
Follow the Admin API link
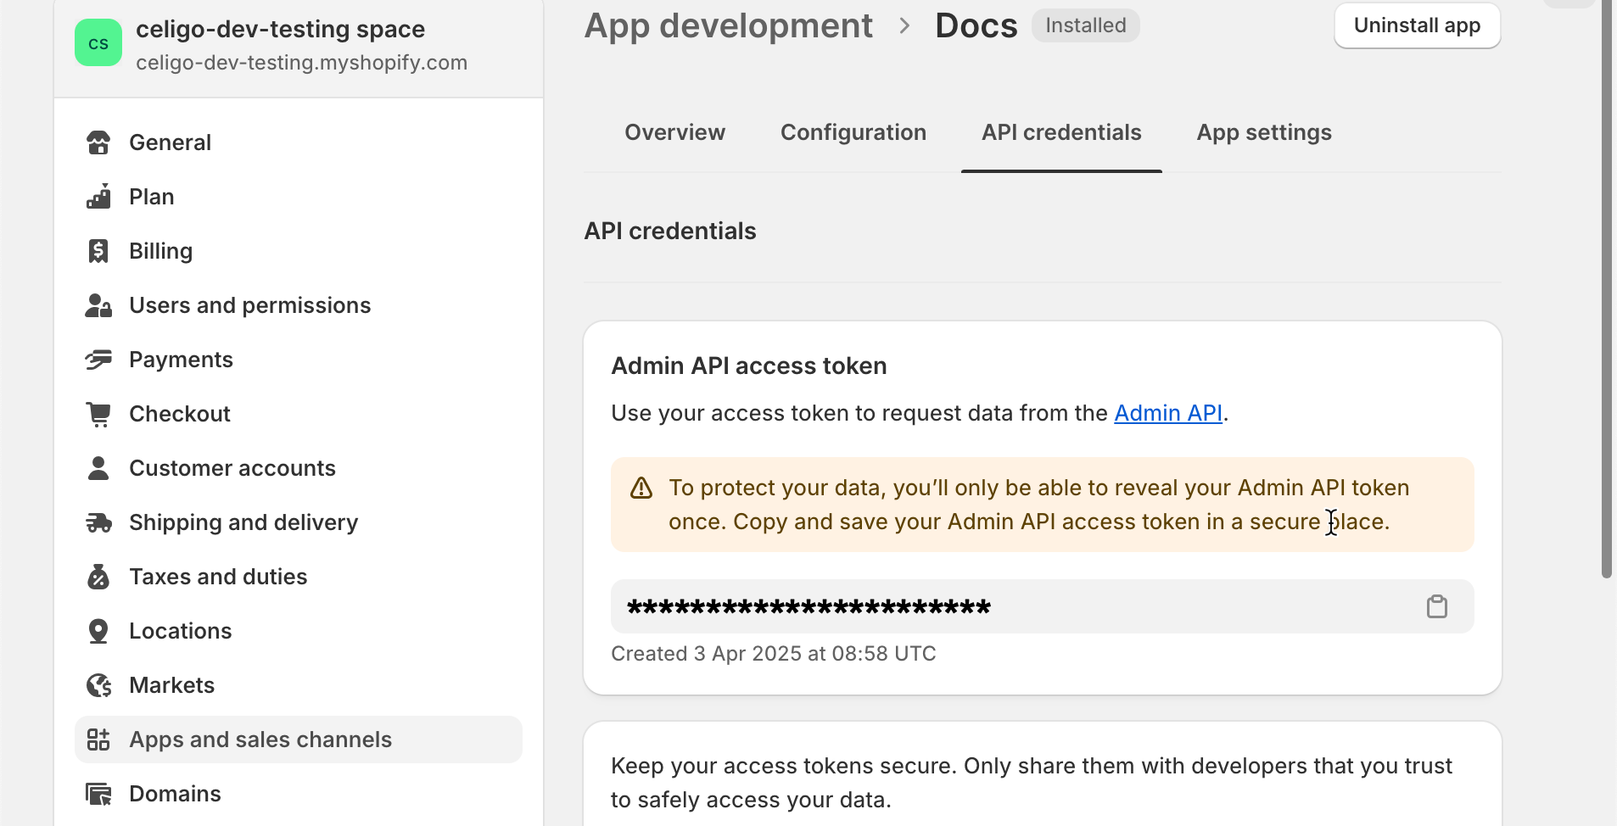click(x=1167, y=413)
